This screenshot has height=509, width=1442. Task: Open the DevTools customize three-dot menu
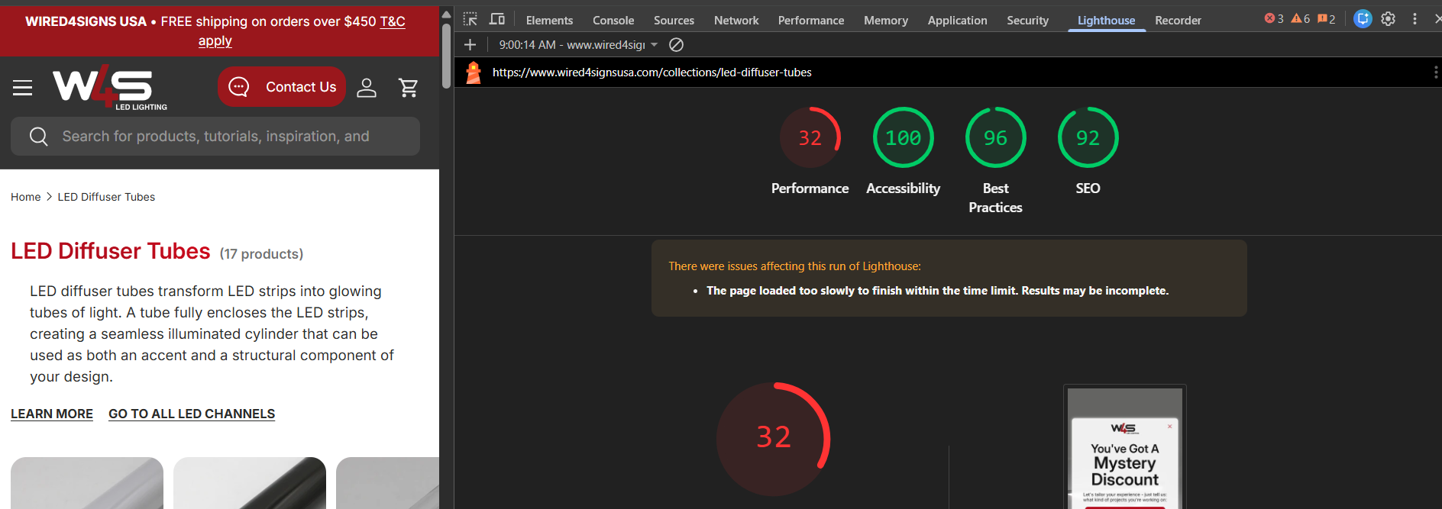coord(1415,19)
